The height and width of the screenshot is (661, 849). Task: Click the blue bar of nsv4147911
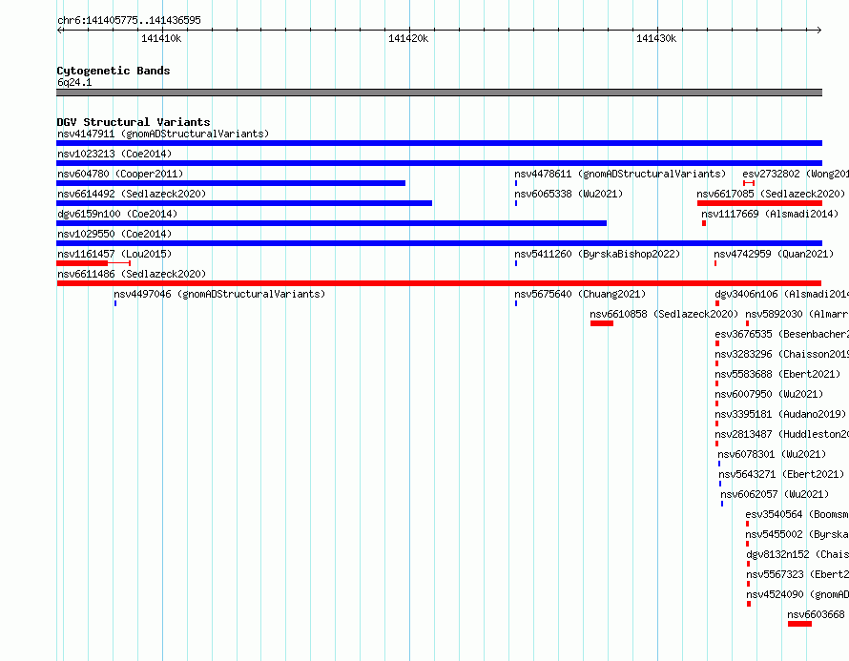439,143
